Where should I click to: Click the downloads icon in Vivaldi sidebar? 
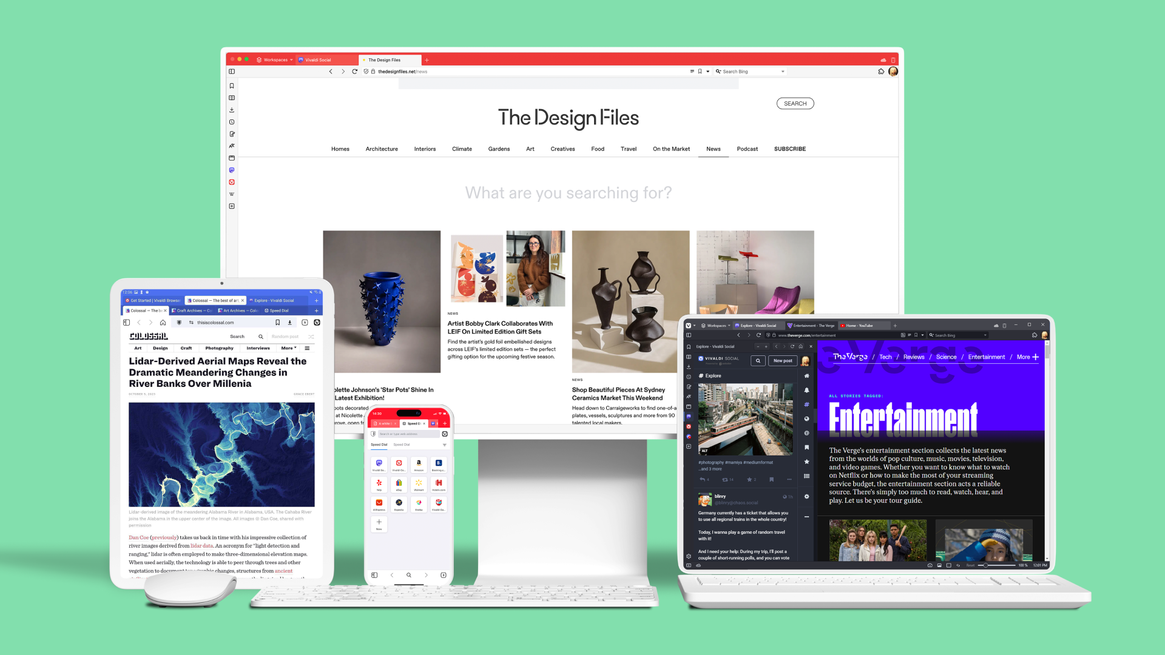[233, 107]
